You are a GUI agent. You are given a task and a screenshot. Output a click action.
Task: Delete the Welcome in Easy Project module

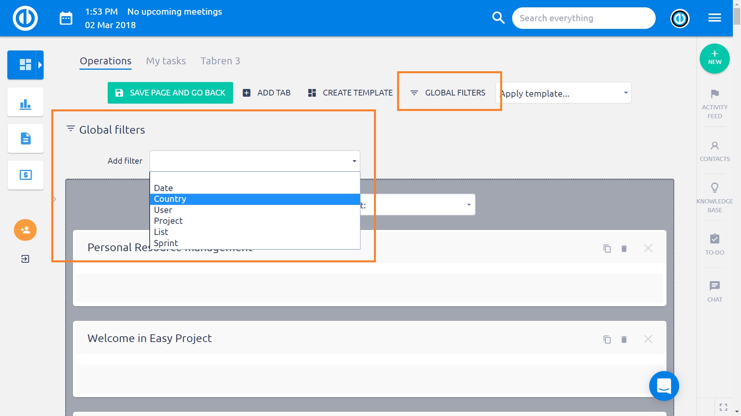point(624,339)
